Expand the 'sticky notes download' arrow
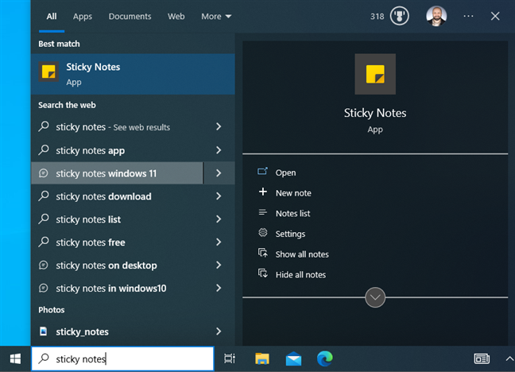This screenshot has height=372, width=515. click(x=219, y=196)
